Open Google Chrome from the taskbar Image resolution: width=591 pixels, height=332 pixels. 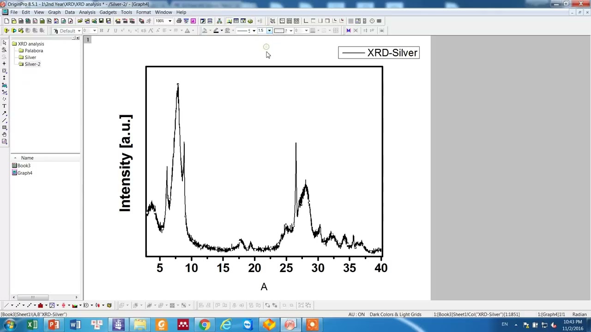tap(204, 325)
